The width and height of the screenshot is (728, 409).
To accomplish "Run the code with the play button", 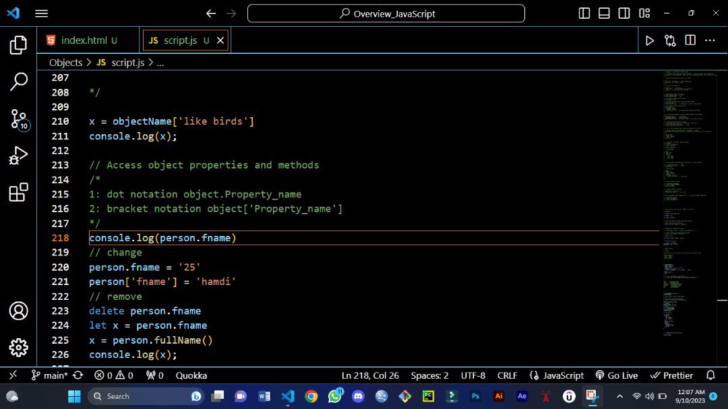I will pyautogui.click(x=650, y=40).
